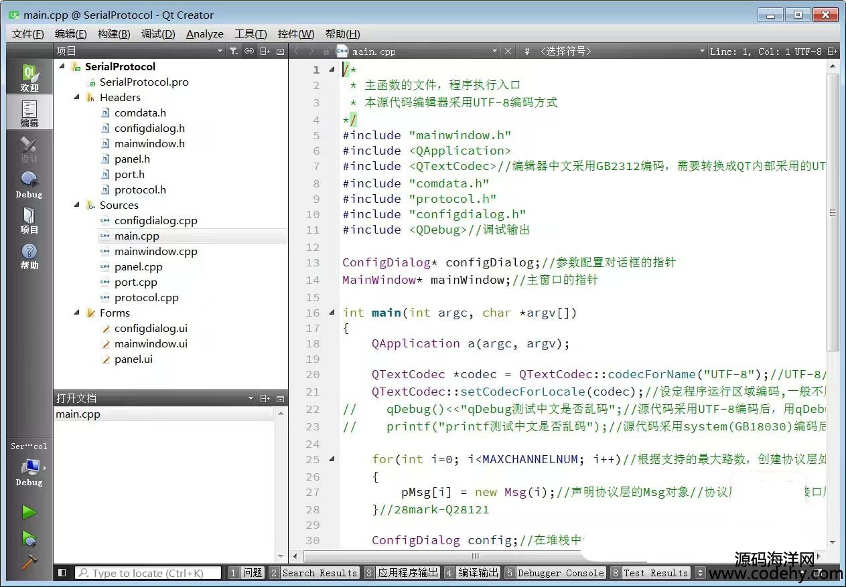The height and width of the screenshot is (587, 846).
Task: Fold the comment block at line 1
Action: (x=332, y=70)
